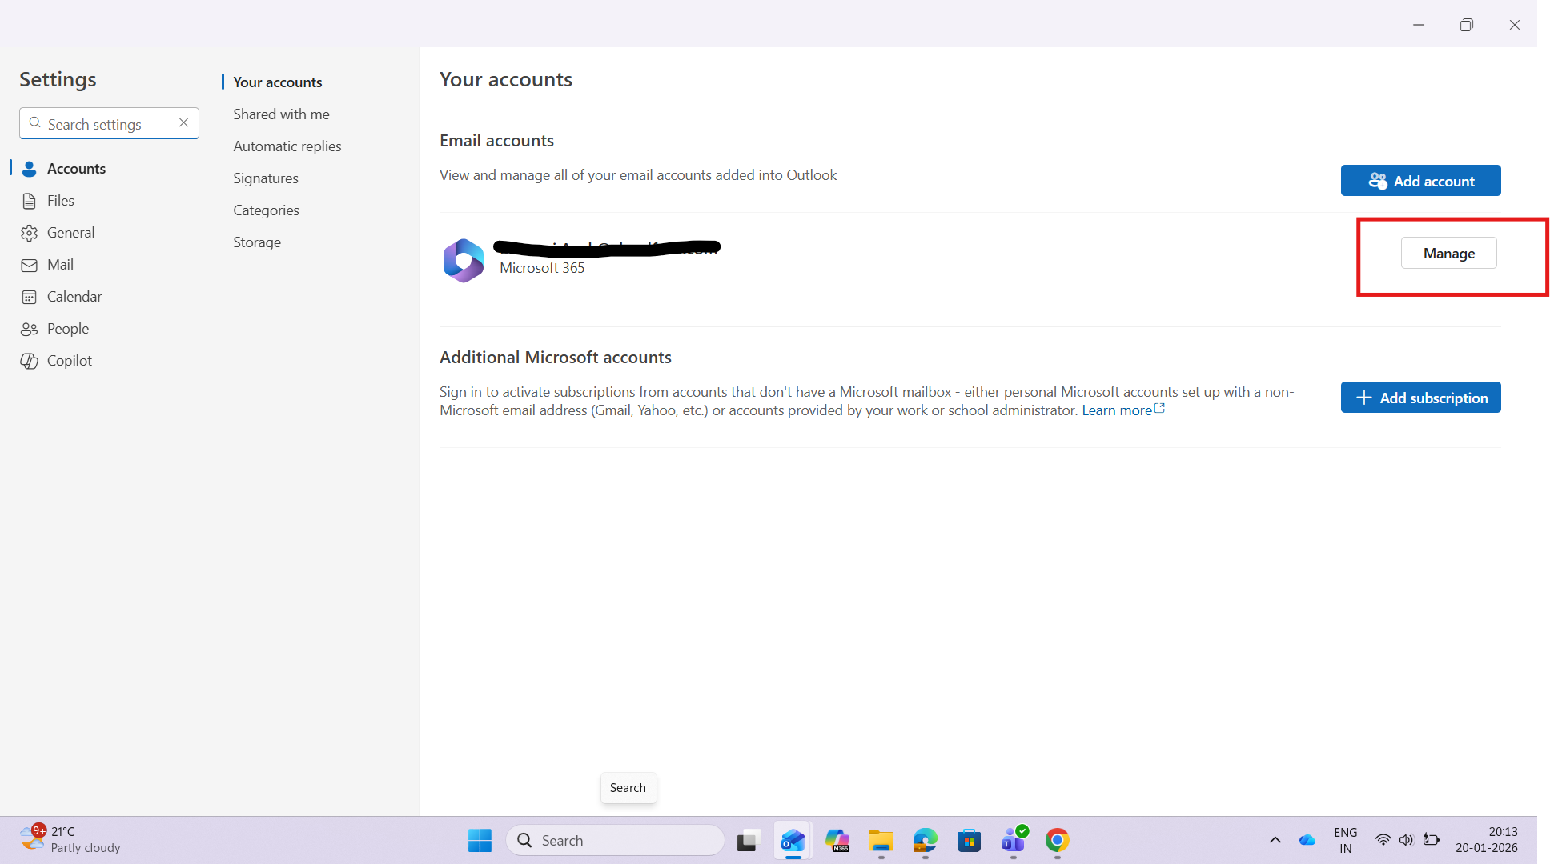Screen dimensions: 1550x864
Task: Click the Microsoft 365 account logo
Action: pyautogui.click(x=463, y=260)
